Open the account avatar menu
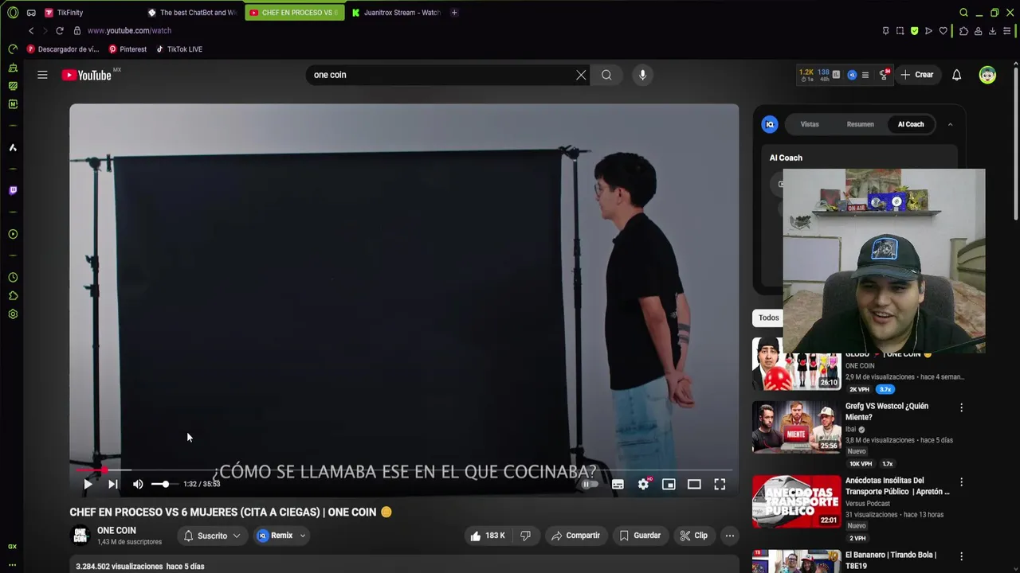Image resolution: width=1020 pixels, height=573 pixels. tap(987, 75)
